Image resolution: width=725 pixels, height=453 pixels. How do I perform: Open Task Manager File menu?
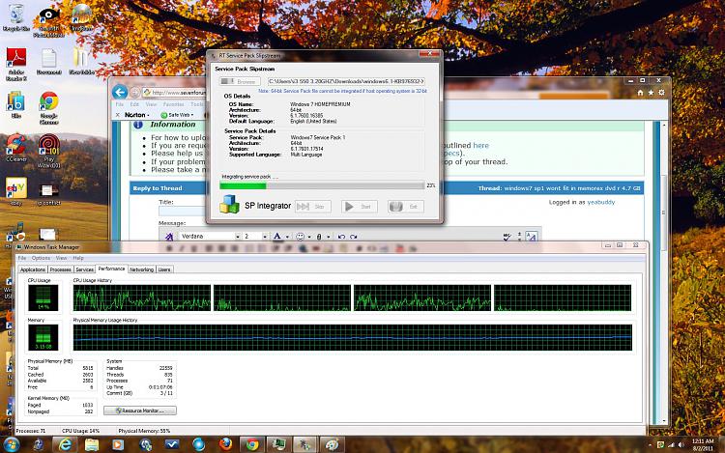22,258
